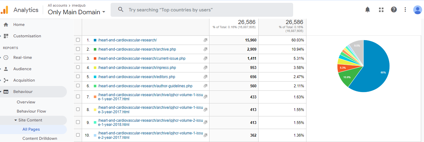Open Behaviour Flow report
This screenshot has height=142, width=424.
(31, 111)
